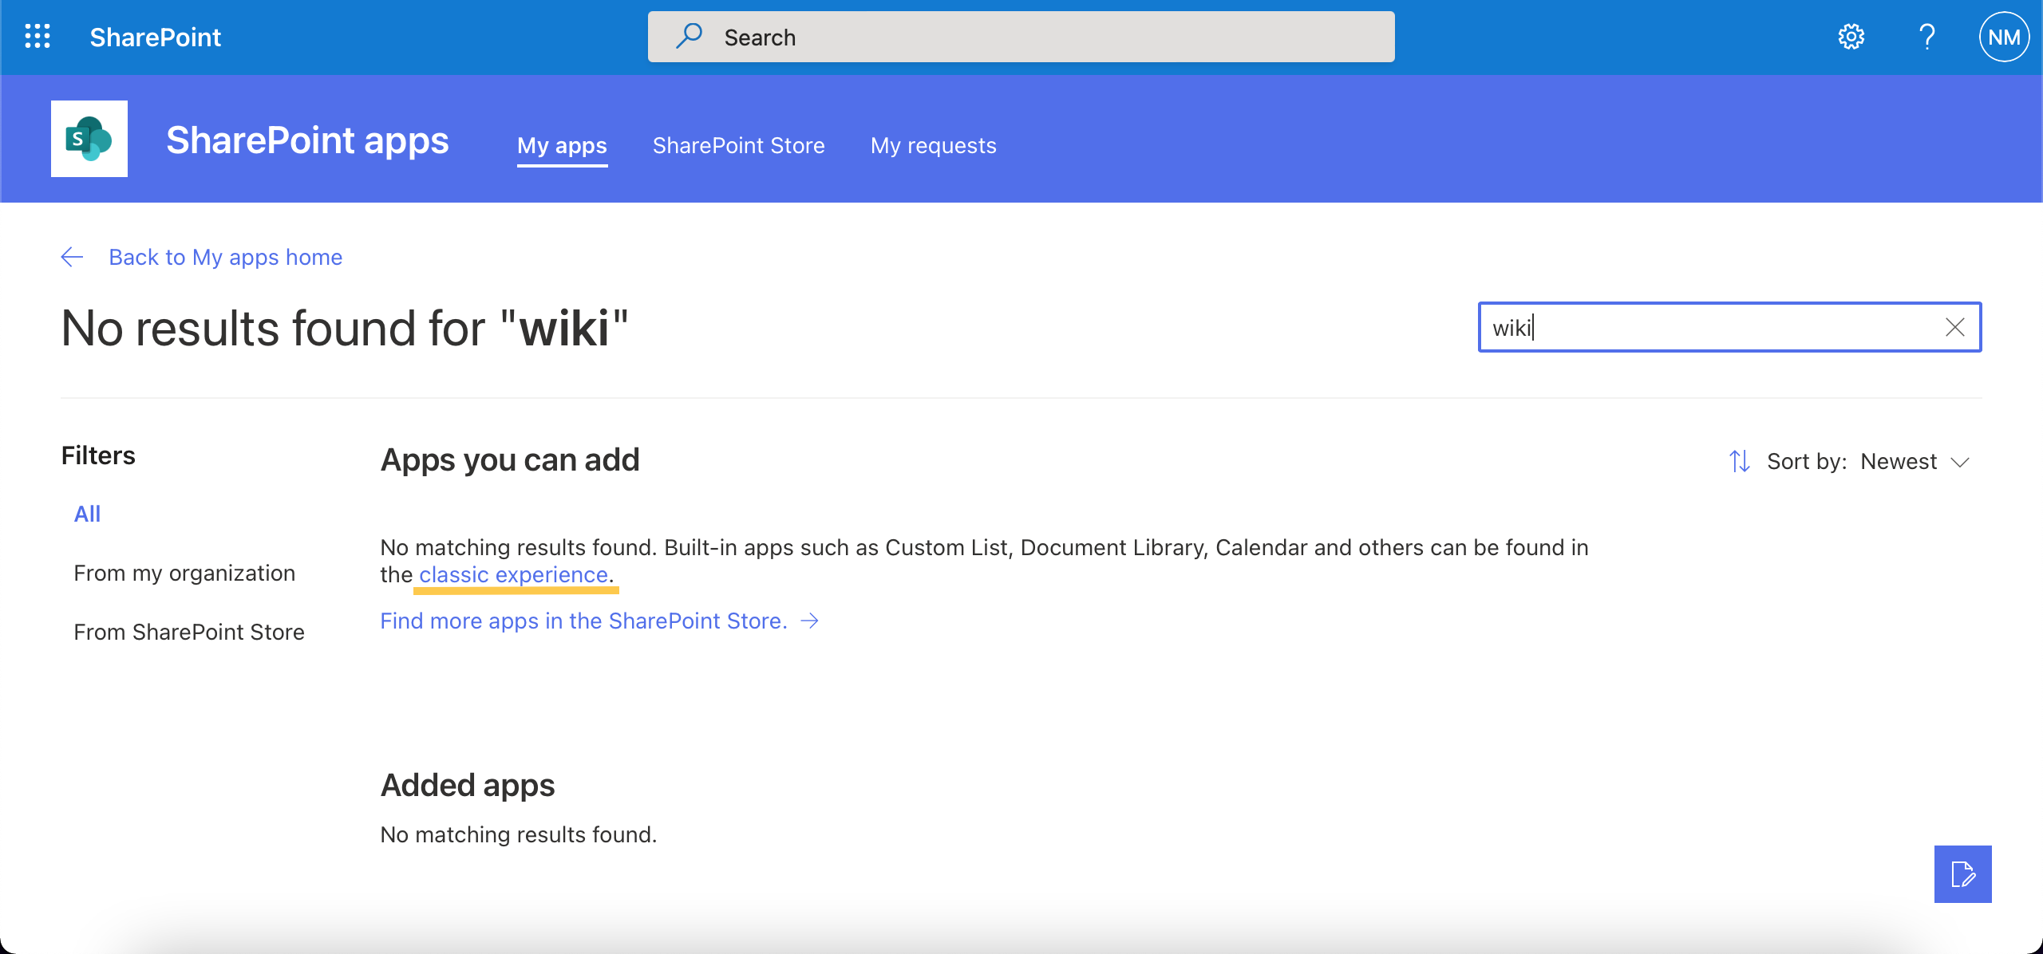Open the feedback icon at bottom right

tap(1962, 875)
